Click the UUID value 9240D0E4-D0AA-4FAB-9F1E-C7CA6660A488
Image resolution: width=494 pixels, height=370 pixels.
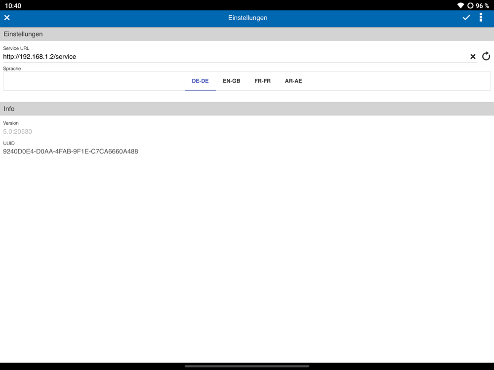click(71, 151)
